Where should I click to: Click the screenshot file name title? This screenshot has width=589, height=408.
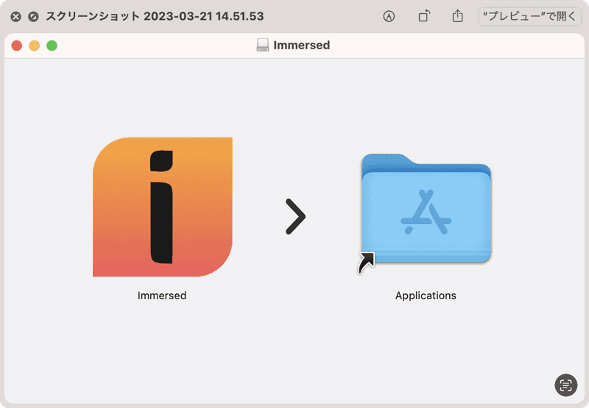(155, 16)
